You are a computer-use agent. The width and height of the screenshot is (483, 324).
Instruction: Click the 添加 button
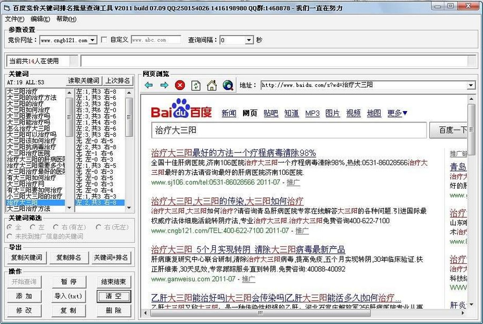point(24,296)
